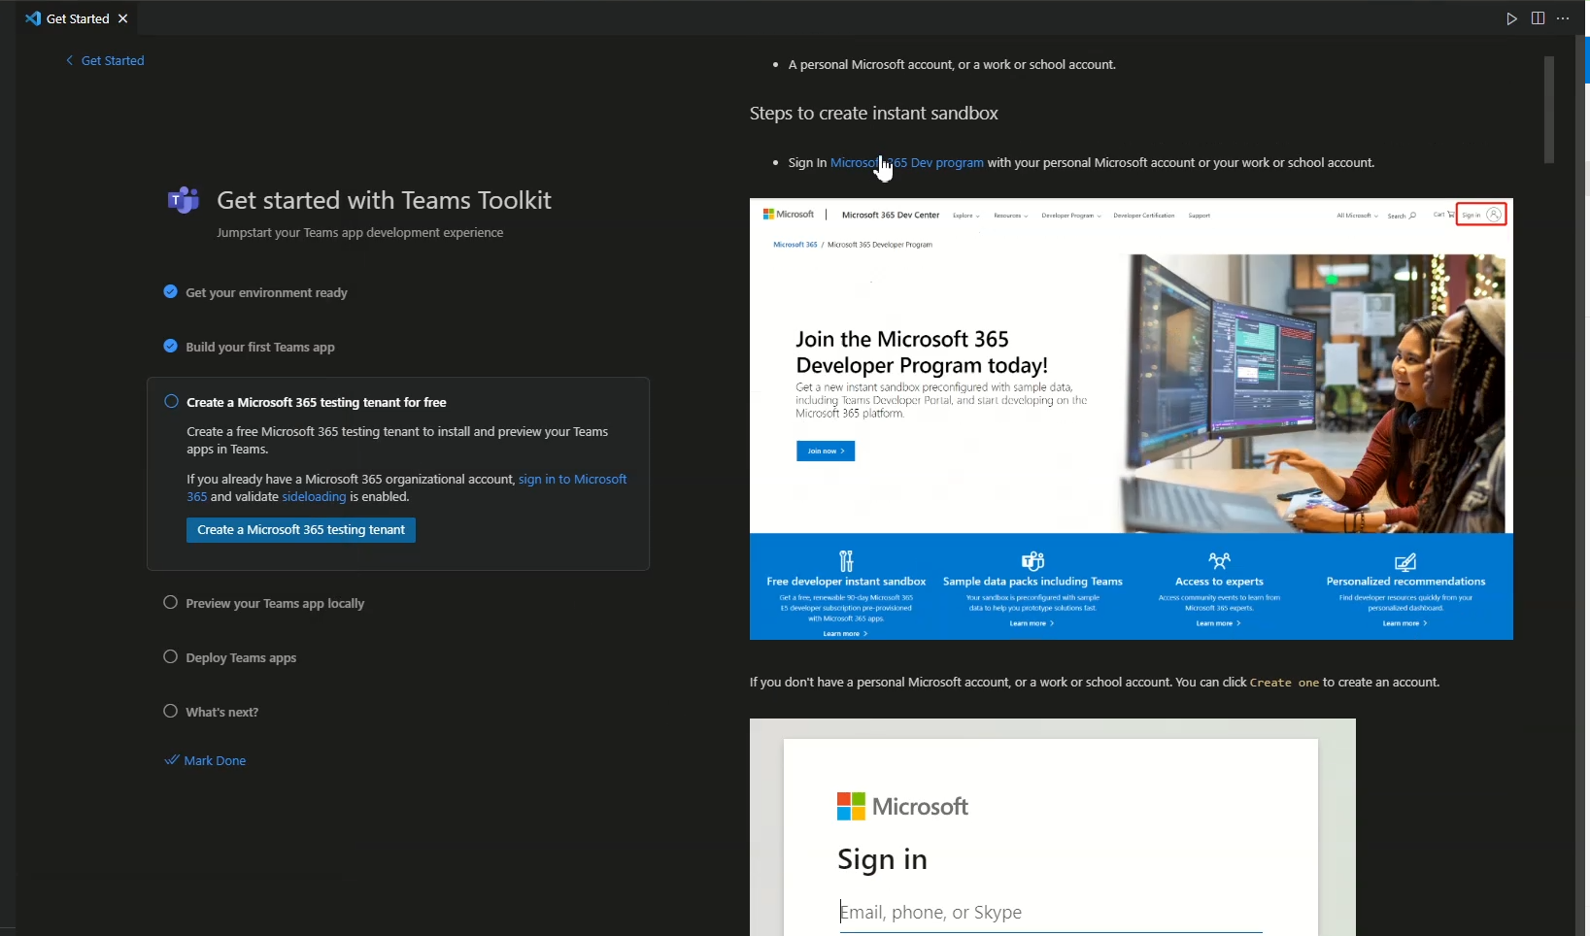
Task: Expand the Explore dropdown
Action: click(x=965, y=216)
